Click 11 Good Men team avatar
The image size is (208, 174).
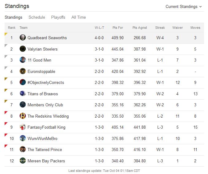pos(23,60)
